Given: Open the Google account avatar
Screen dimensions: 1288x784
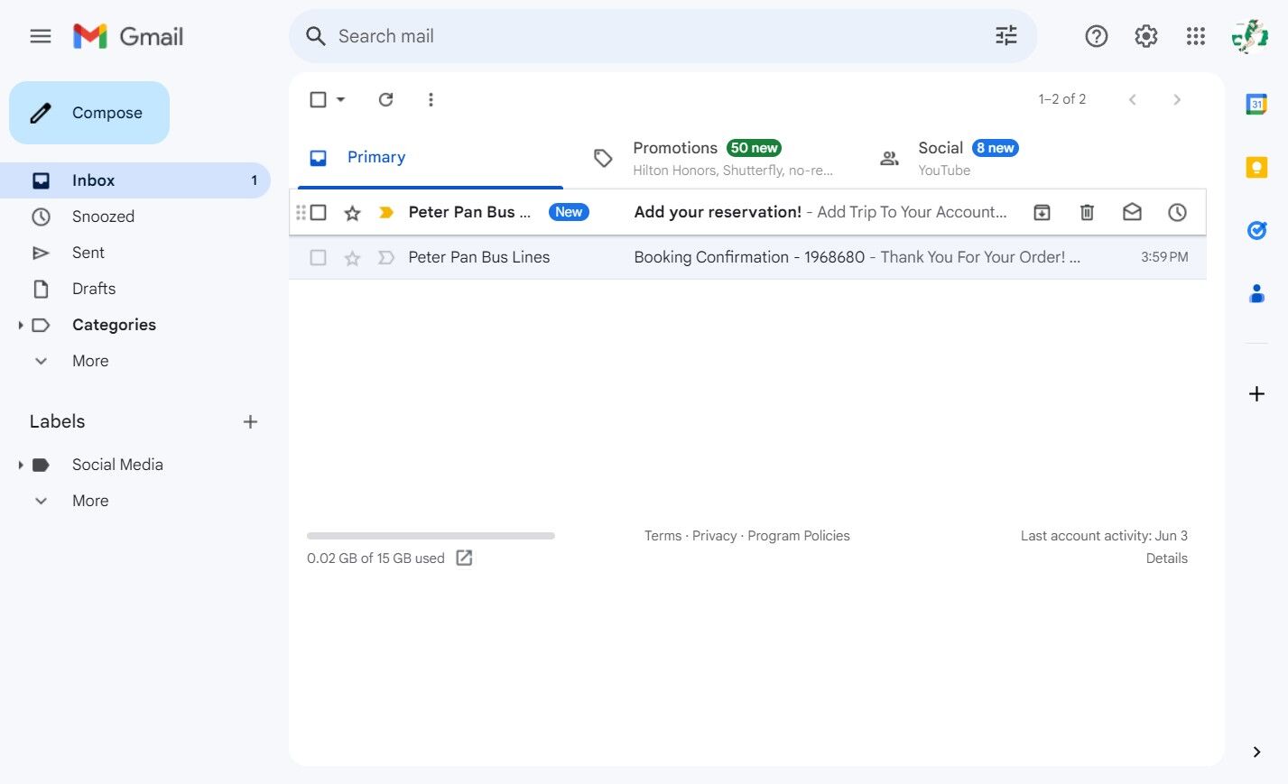Looking at the screenshot, I should (1249, 36).
